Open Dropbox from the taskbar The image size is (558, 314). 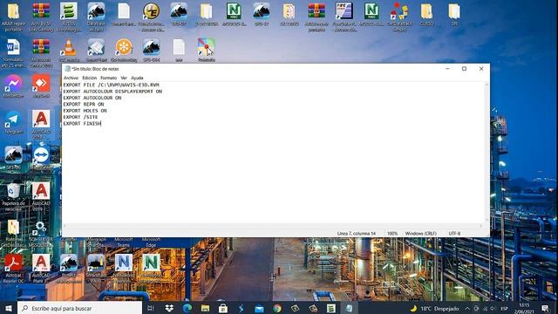[x=169, y=308]
